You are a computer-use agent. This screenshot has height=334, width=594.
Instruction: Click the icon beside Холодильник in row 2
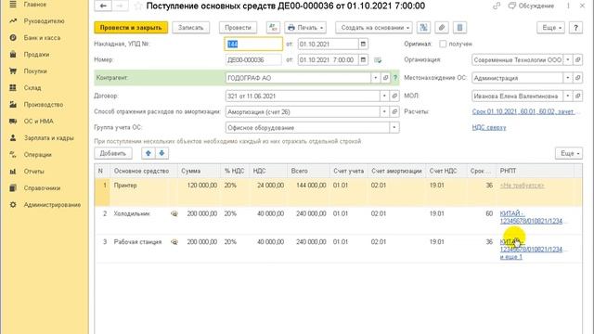point(174,213)
